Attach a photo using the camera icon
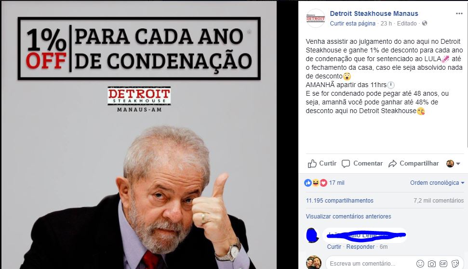This screenshot has width=468, height=269. [x=431, y=264]
